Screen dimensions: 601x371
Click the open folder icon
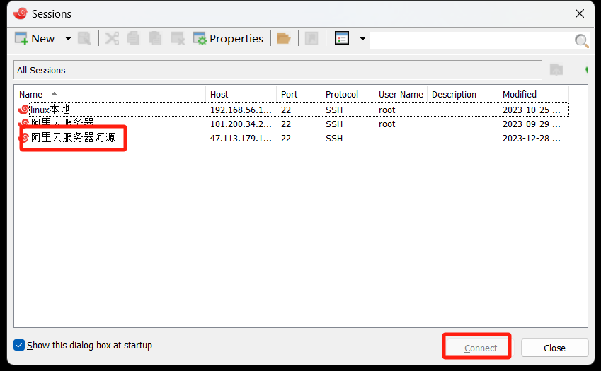coord(284,39)
